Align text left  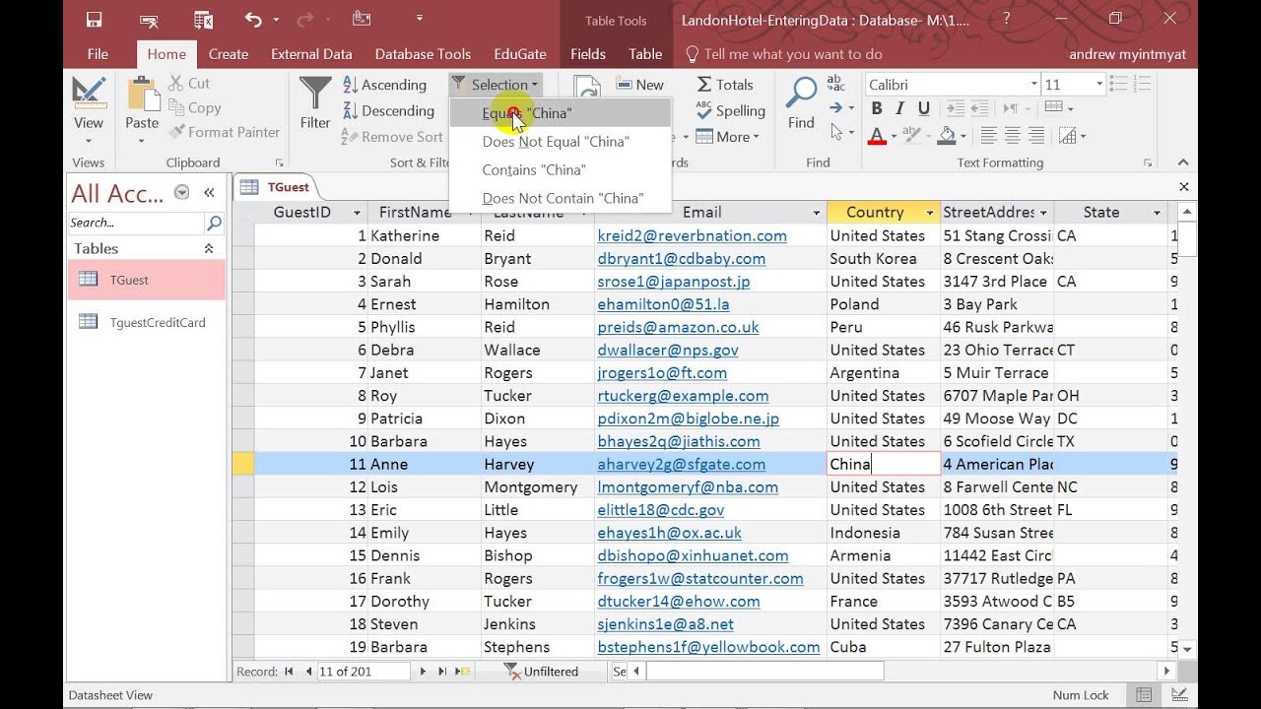988,135
